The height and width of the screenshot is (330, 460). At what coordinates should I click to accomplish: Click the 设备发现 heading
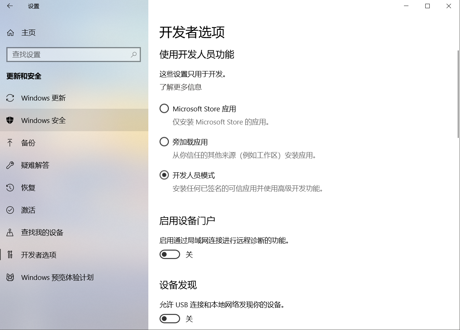tap(178, 285)
